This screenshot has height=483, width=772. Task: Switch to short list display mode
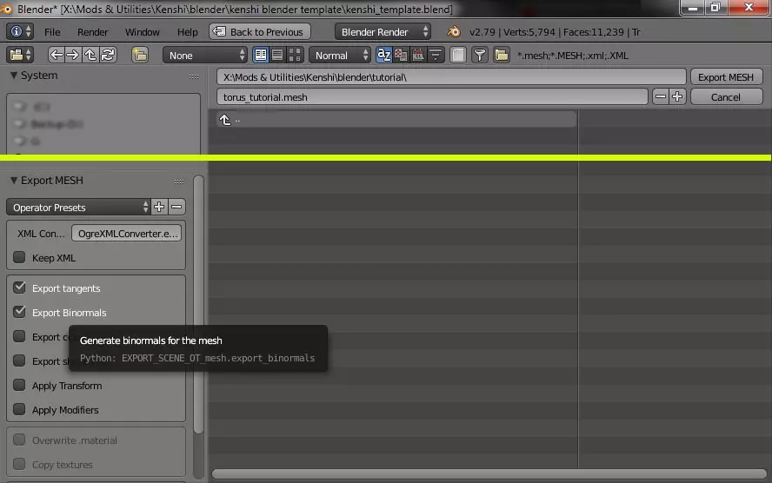261,55
